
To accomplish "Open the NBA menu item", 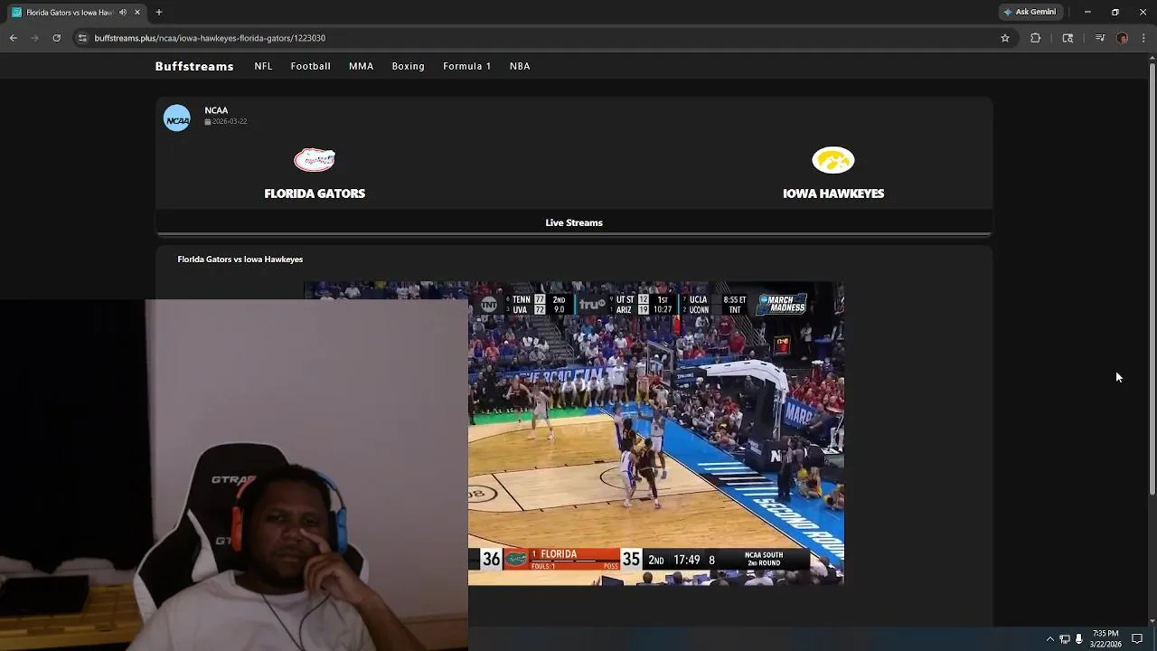I will [x=520, y=66].
